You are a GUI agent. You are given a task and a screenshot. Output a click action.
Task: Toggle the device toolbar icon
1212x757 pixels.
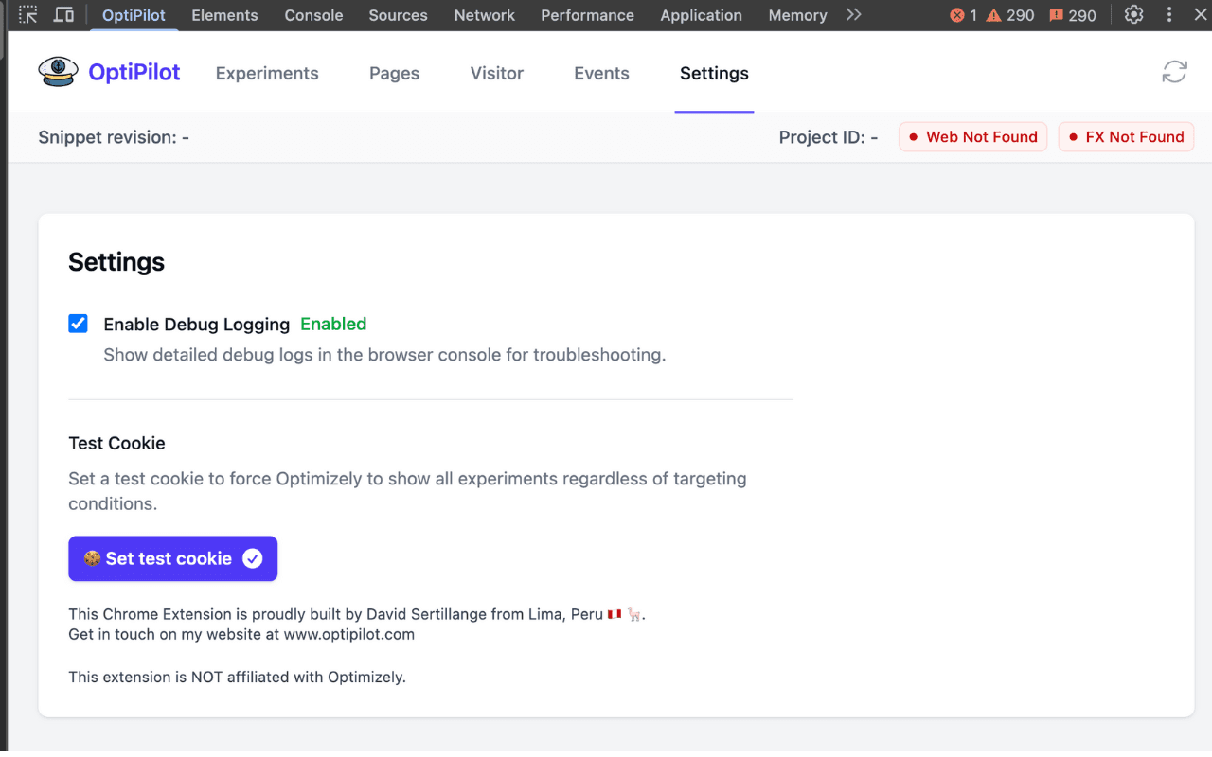(x=63, y=15)
